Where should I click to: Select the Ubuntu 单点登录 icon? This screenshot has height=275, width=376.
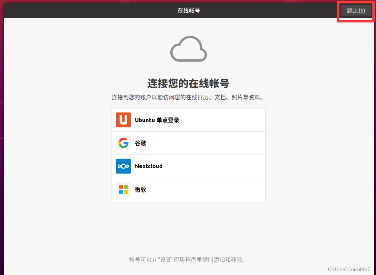(123, 120)
